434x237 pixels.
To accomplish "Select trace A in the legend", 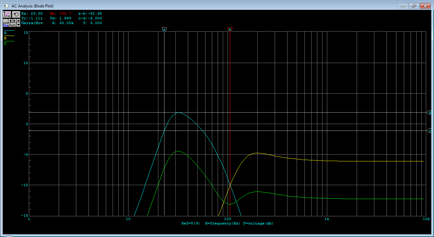I will coord(5,33).
